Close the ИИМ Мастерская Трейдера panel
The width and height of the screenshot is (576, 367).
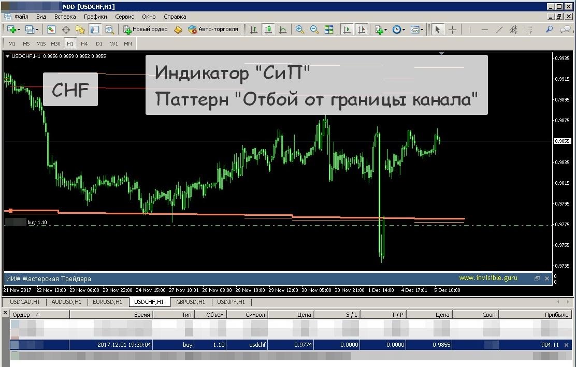[547, 278]
